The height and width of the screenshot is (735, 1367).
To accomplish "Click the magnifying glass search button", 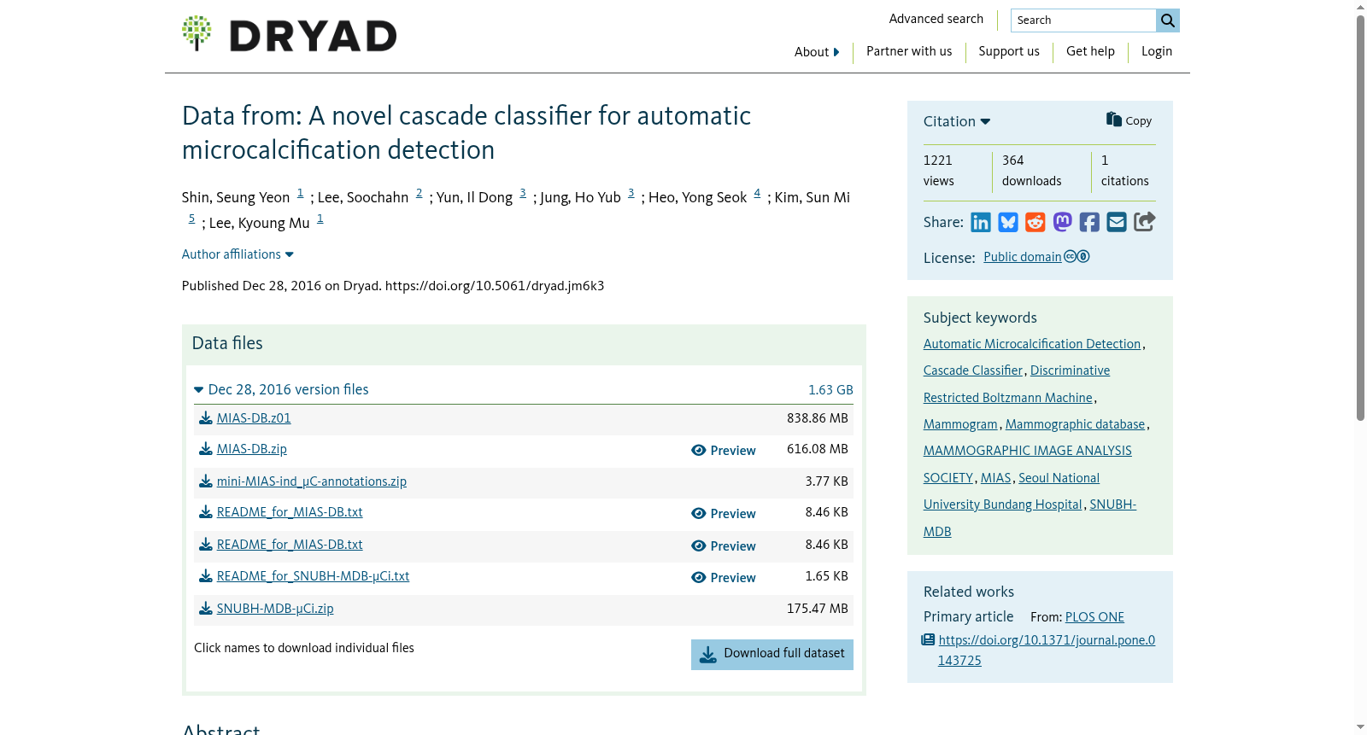I will pos(1168,20).
